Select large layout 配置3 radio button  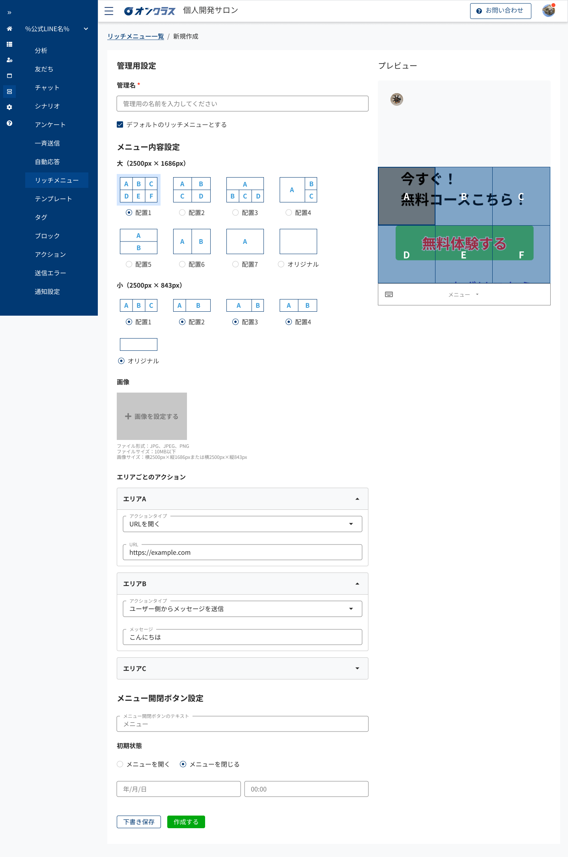point(235,213)
